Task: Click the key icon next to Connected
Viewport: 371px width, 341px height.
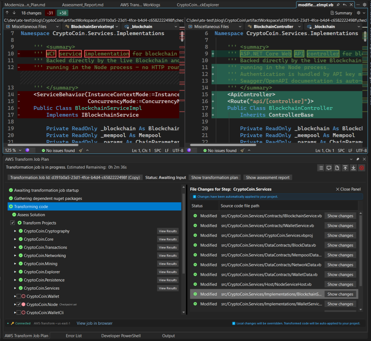Action: 13,323
